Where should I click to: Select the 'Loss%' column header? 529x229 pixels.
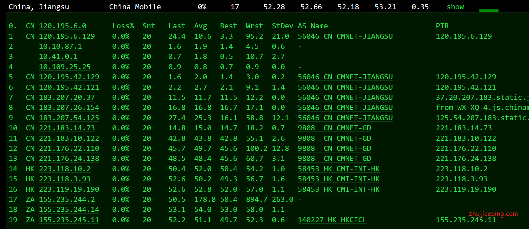pyautogui.click(x=123, y=26)
